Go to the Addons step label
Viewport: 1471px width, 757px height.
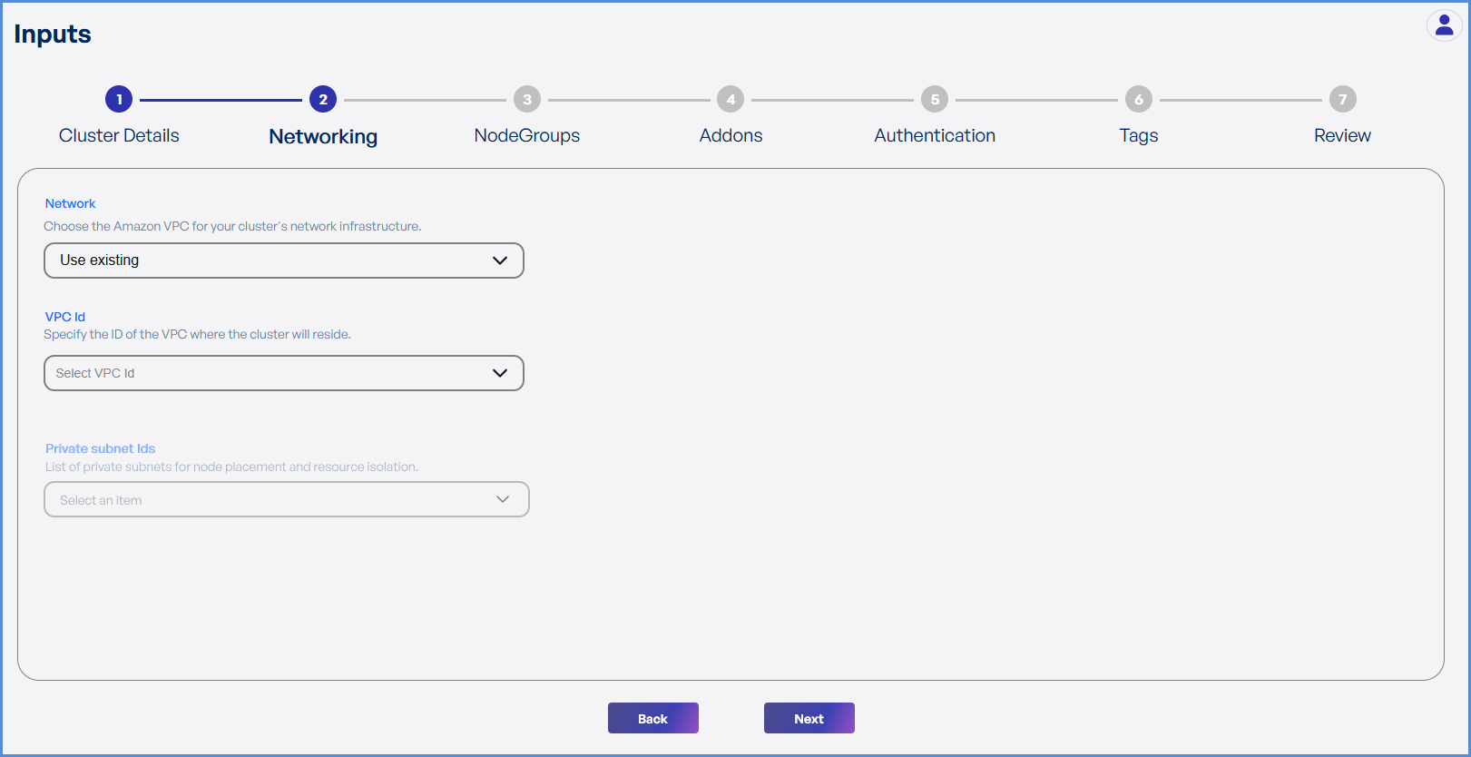click(731, 135)
